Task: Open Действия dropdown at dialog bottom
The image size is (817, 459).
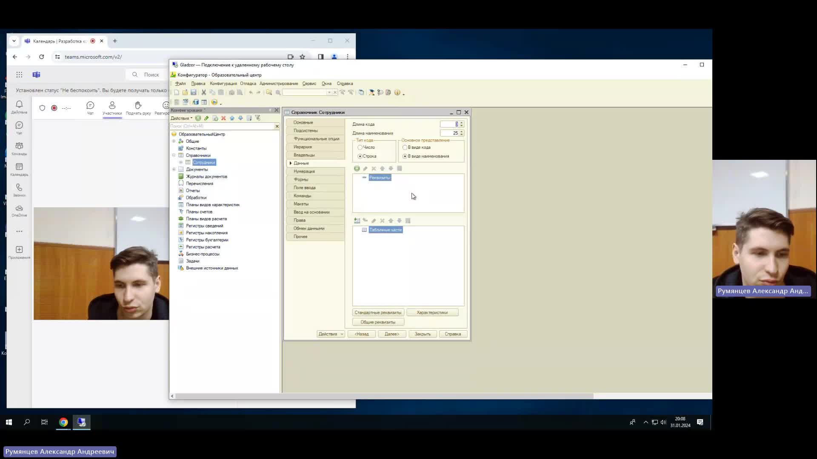Action: click(331, 334)
